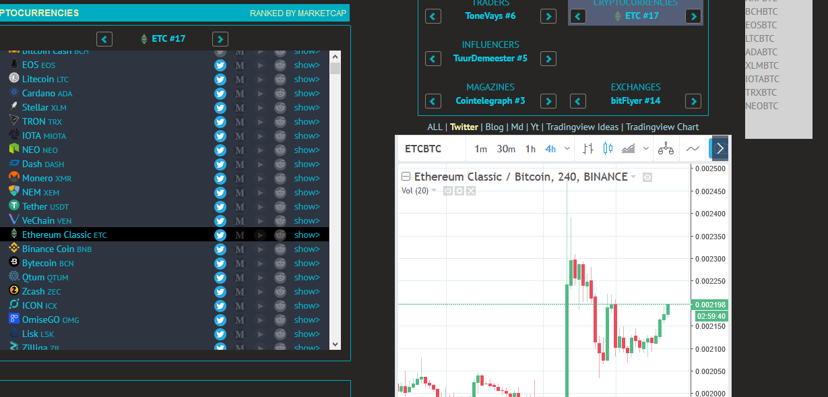Expand the Vol (20) dropdown arrow
Screen dimensions: 828x397
[434, 189]
